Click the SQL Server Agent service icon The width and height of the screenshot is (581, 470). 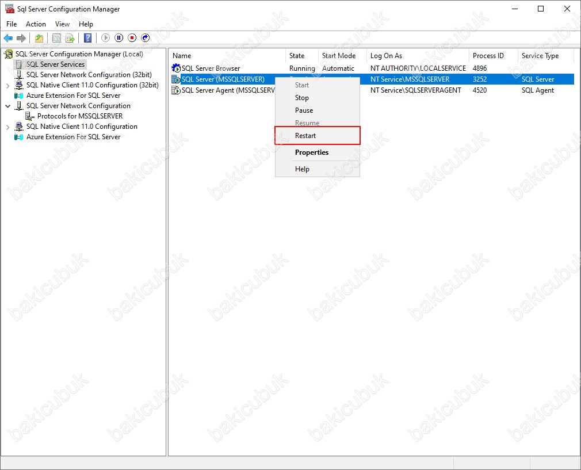click(176, 90)
